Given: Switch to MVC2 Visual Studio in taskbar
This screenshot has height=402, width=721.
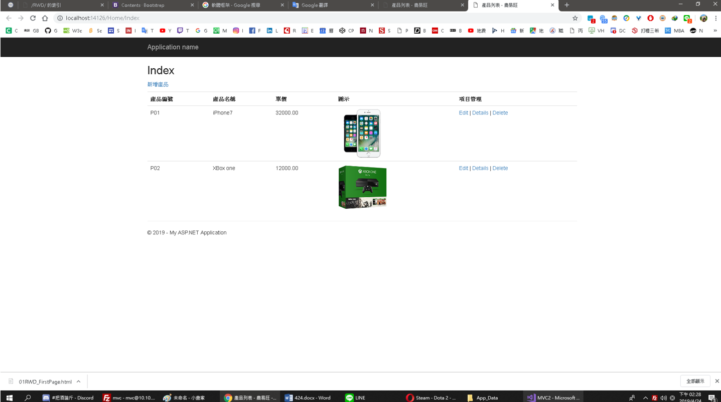Looking at the screenshot, I should click(x=552, y=397).
